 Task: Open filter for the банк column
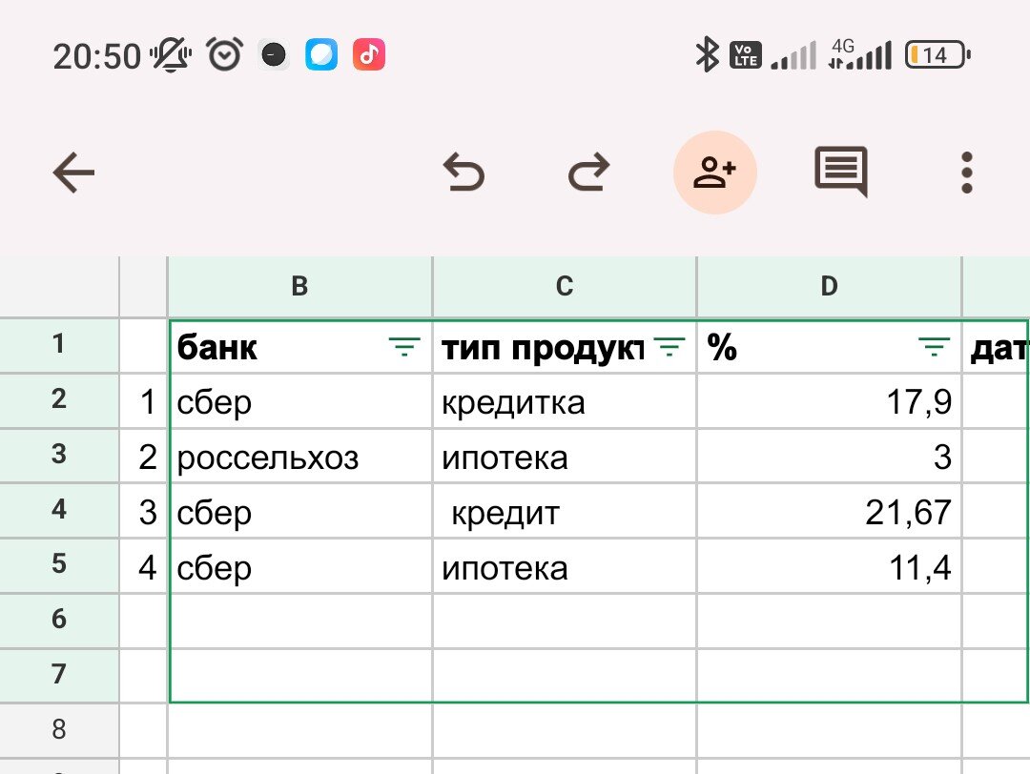(404, 347)
